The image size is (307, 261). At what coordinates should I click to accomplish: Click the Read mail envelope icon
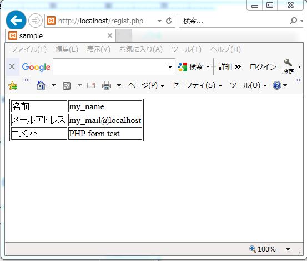point(91,85)
